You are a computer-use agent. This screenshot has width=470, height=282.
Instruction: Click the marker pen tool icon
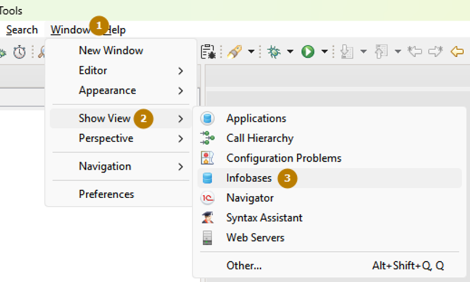235,52
